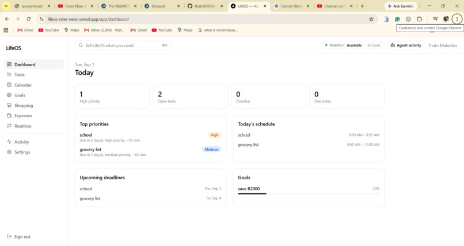The width and height of the screenshot is (464, 246).
Task: Open the Chrome menu three-dot button
Action: point(457,19)
